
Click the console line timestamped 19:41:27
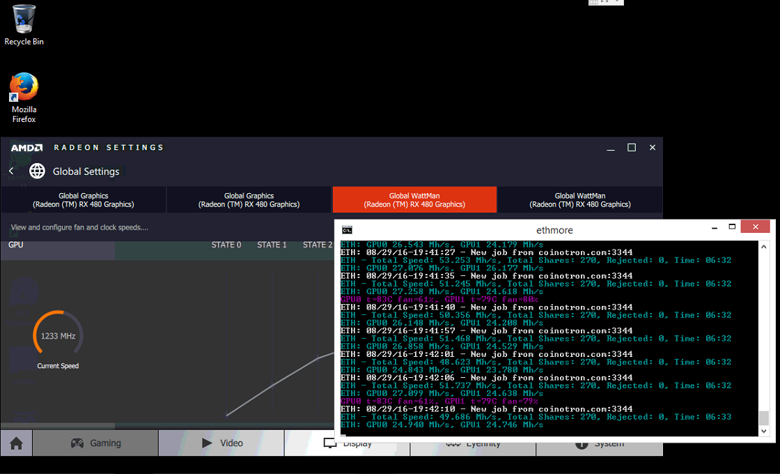pos(487,252)
